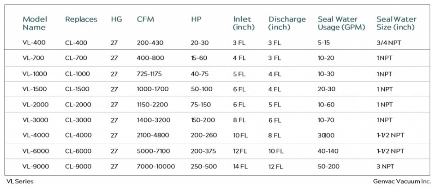This screenshot has width=435, height=190.
Task: Select the VL-400 model cell
Action: tap(34, 43)
